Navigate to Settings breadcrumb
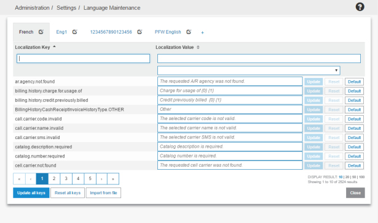This screenshot has height=223, width=378. coord(66,8)
